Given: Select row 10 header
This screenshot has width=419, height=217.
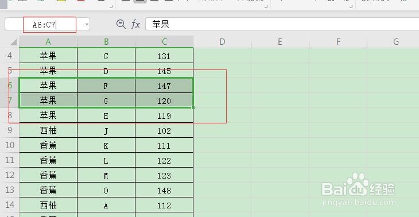Looking at the screenshot, I should click(10, 145).
